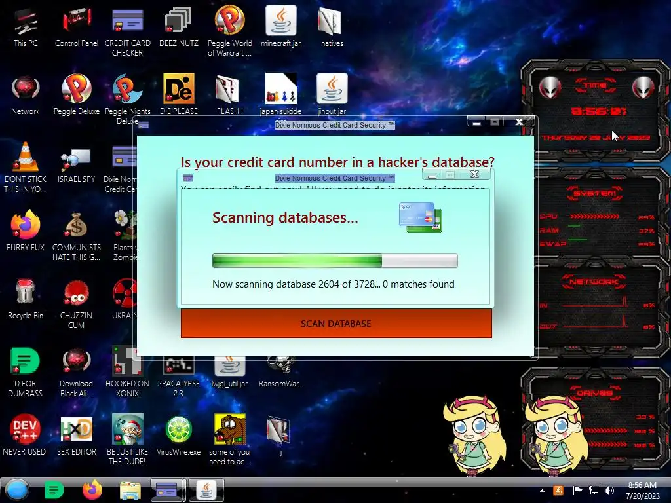Click left Star Butterfly character gadget
Screen dimensions: 671x503
click(x=474, y=435)
